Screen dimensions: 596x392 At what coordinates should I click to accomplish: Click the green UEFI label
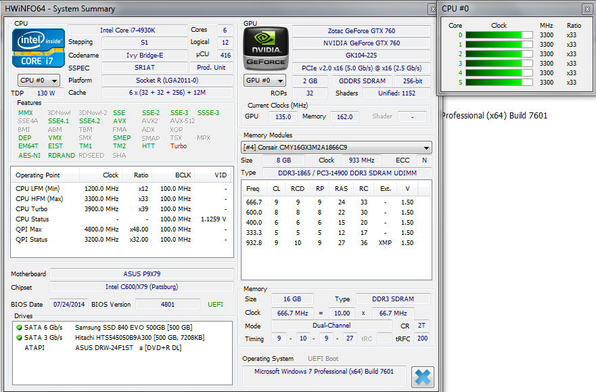click(215, 305)
